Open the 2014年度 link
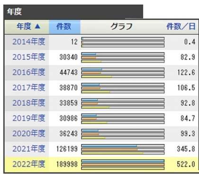 click(29, 42)
